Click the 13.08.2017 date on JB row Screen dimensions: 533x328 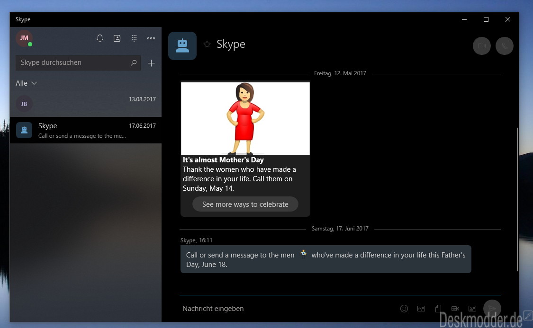tap(142, 99)
